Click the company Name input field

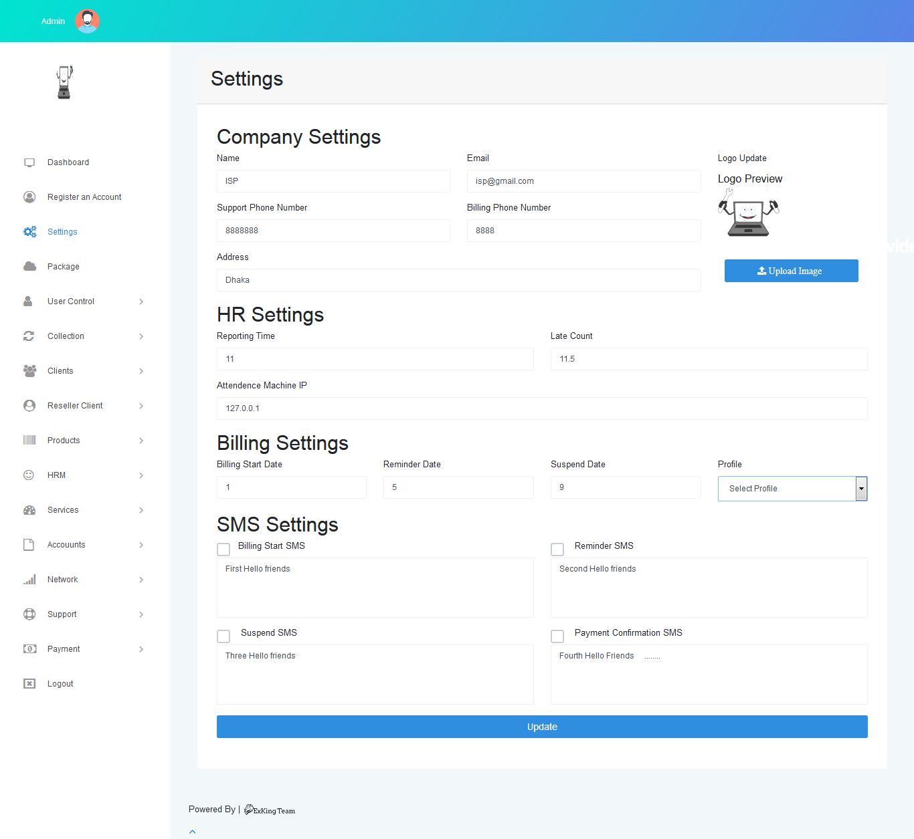click(333, 181)
